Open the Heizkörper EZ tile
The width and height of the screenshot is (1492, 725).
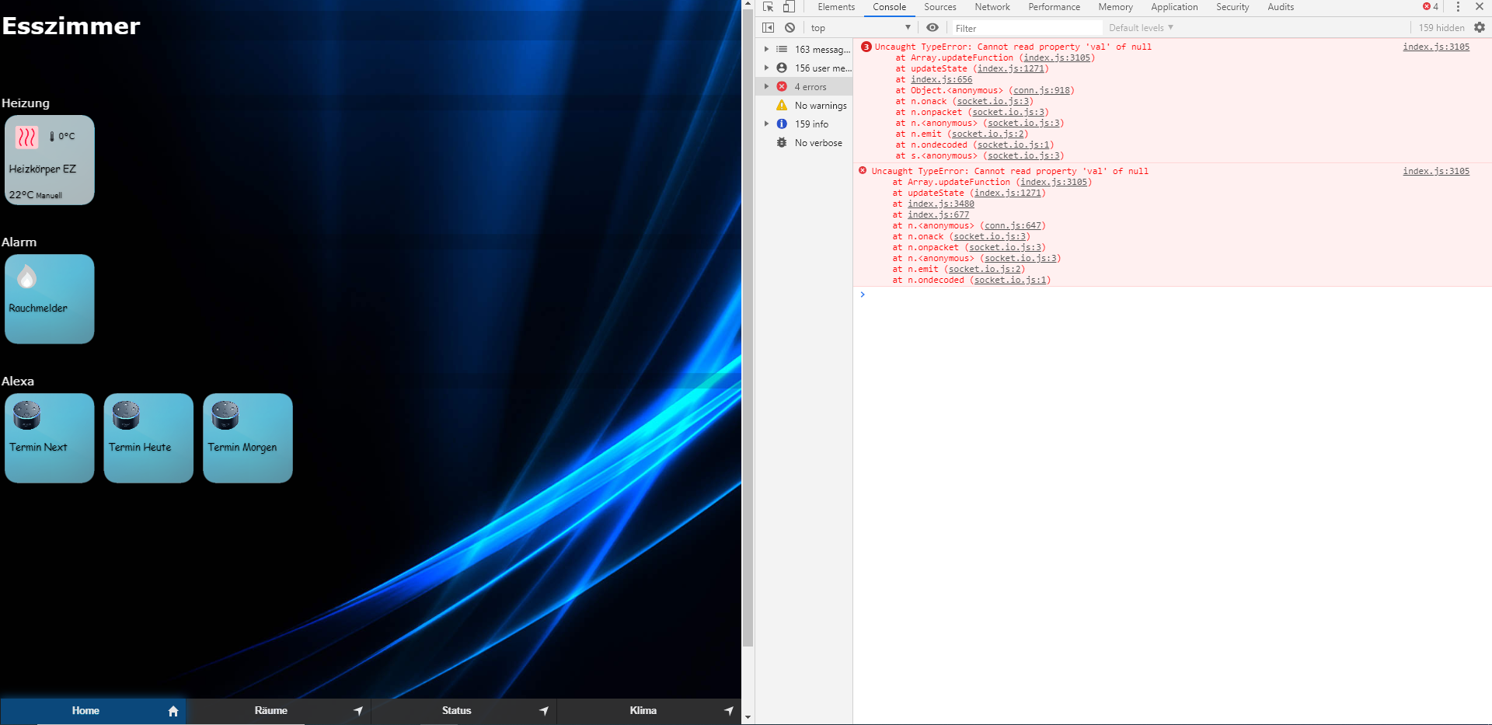(50, 160)
